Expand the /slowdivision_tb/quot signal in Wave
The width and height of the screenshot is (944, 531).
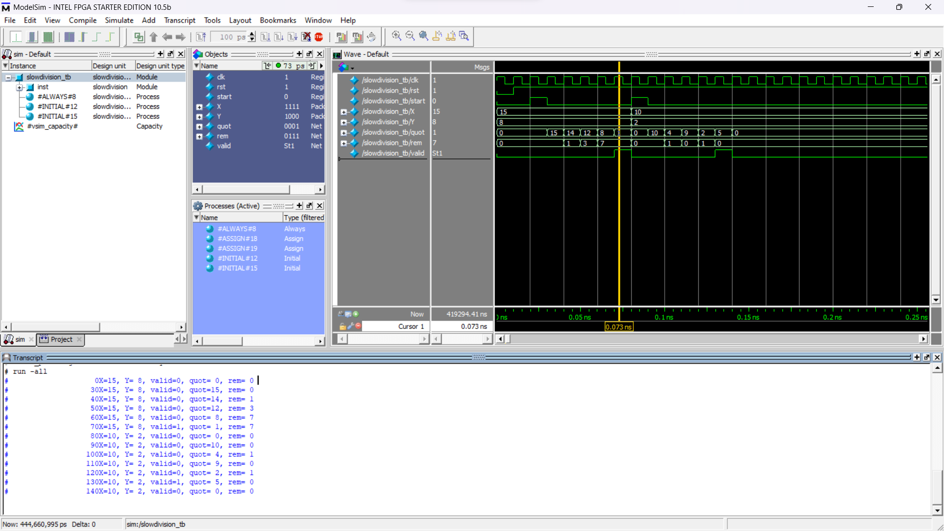point(344,133)
